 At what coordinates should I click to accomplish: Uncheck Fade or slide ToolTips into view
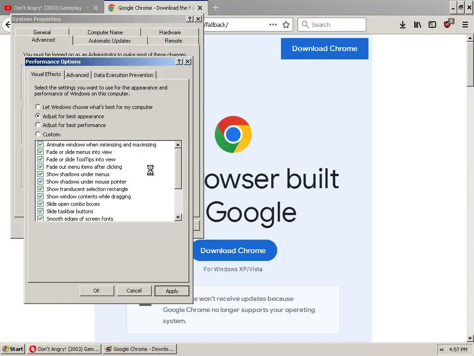(x=41, y=159)
